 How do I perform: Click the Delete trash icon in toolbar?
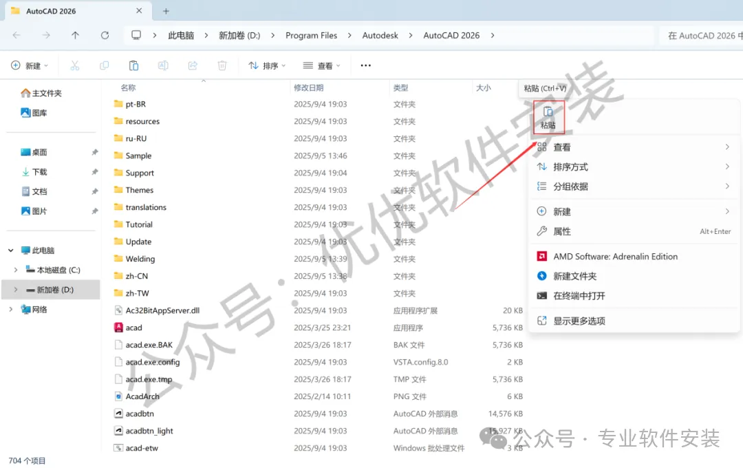pyautogui.click(x=222, y=65)
